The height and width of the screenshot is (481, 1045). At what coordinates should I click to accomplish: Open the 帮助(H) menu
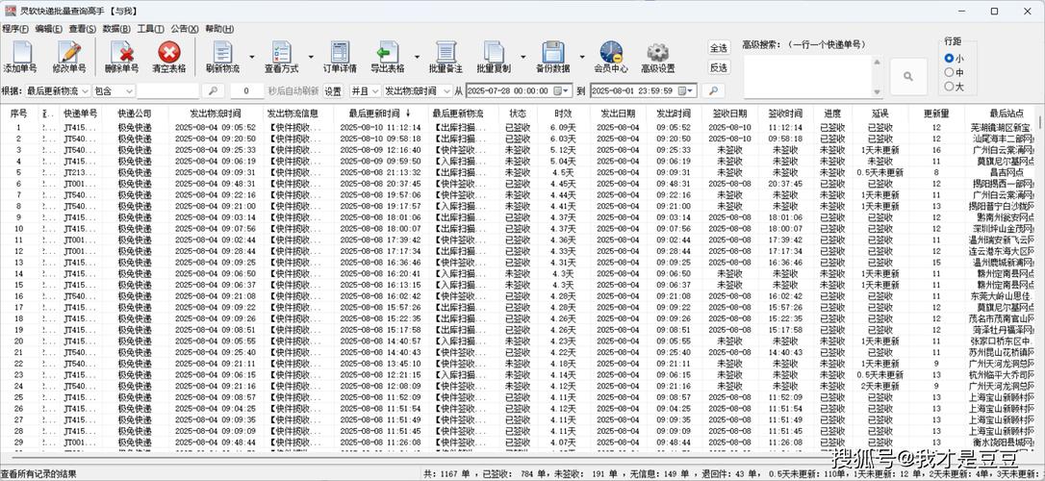click(219, 29)
